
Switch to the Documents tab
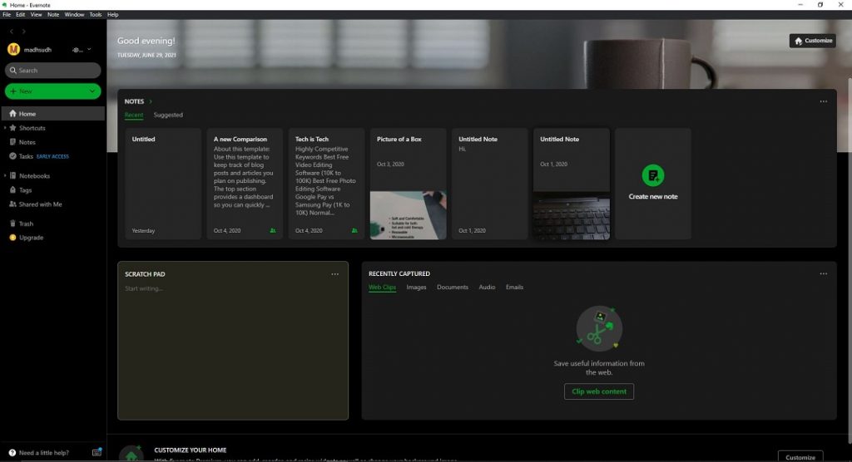click(452, 288)
